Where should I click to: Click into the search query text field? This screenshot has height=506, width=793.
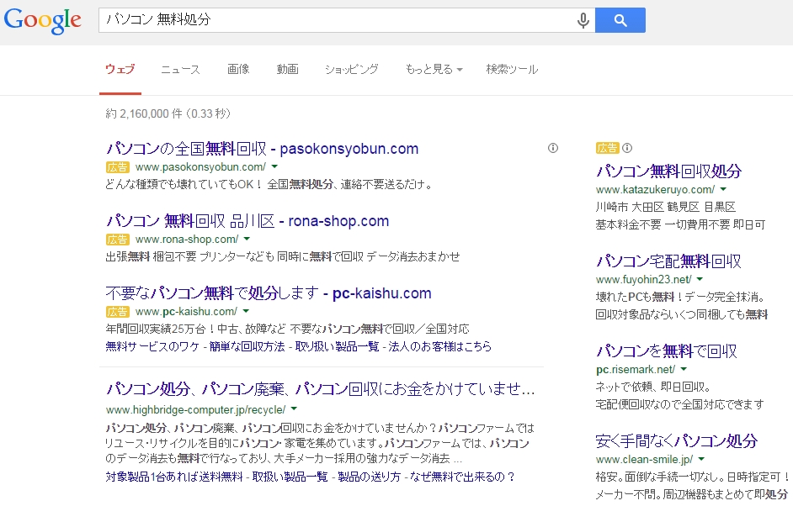(x=337, y=20)
